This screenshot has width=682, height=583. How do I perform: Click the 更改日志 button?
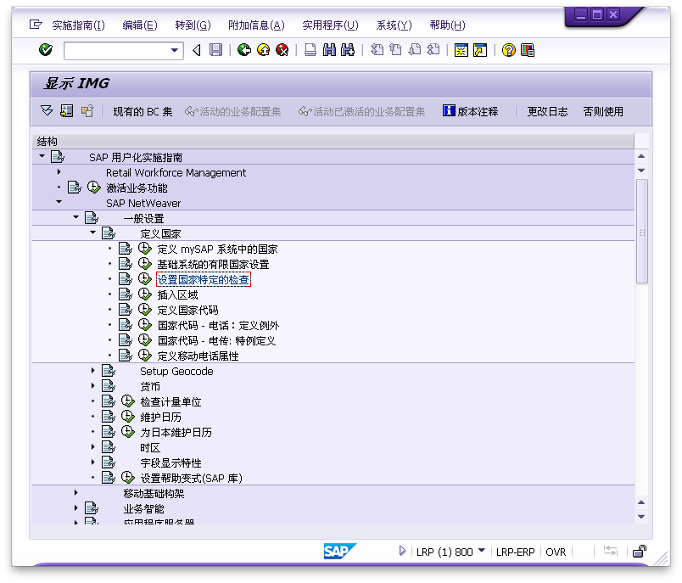(x=548, y=112)
